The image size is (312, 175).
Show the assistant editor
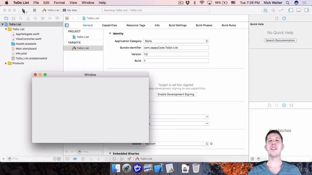pos(273,10)
